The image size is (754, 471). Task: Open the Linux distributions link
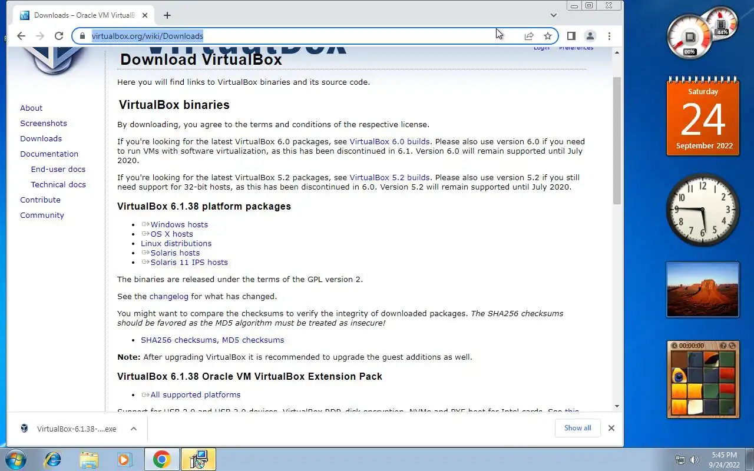tap(176, 243)
